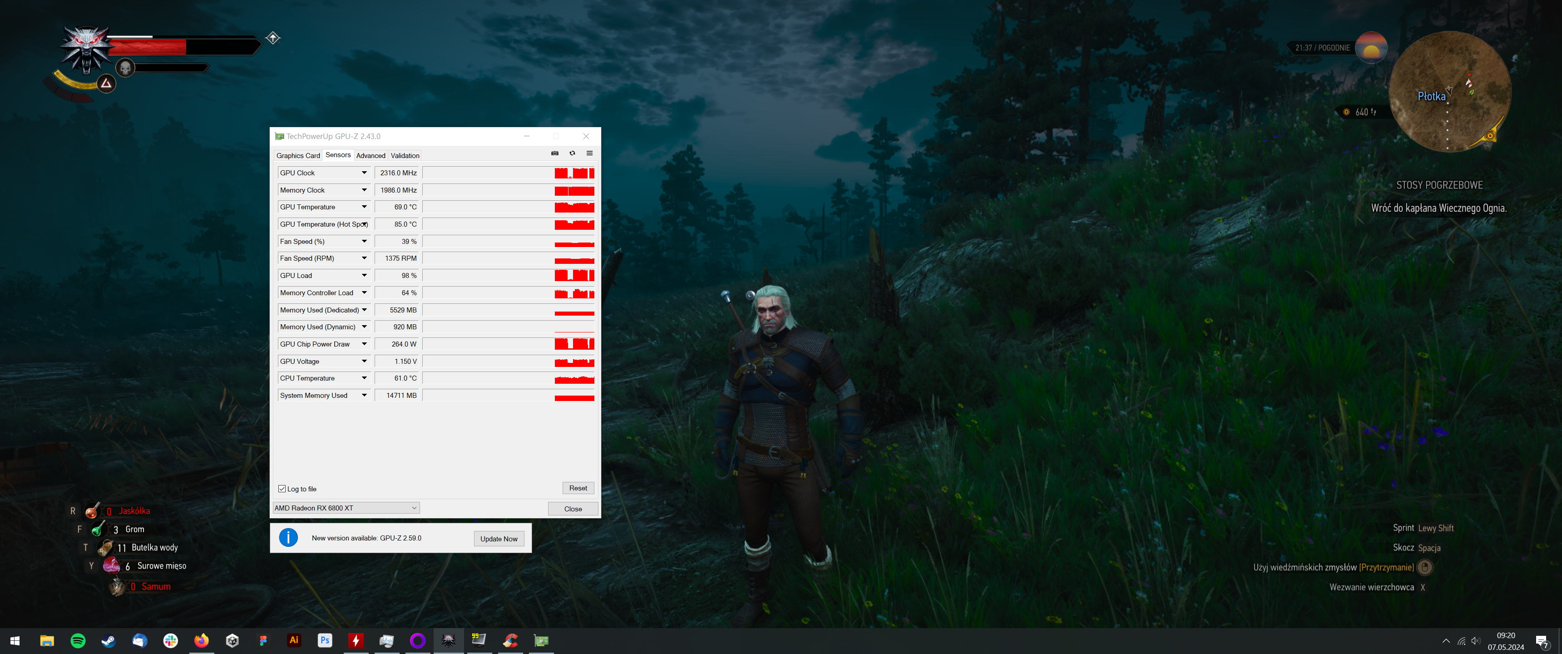
Task: Click the 264.0 W power draw value
Action: tap(397, 344)
